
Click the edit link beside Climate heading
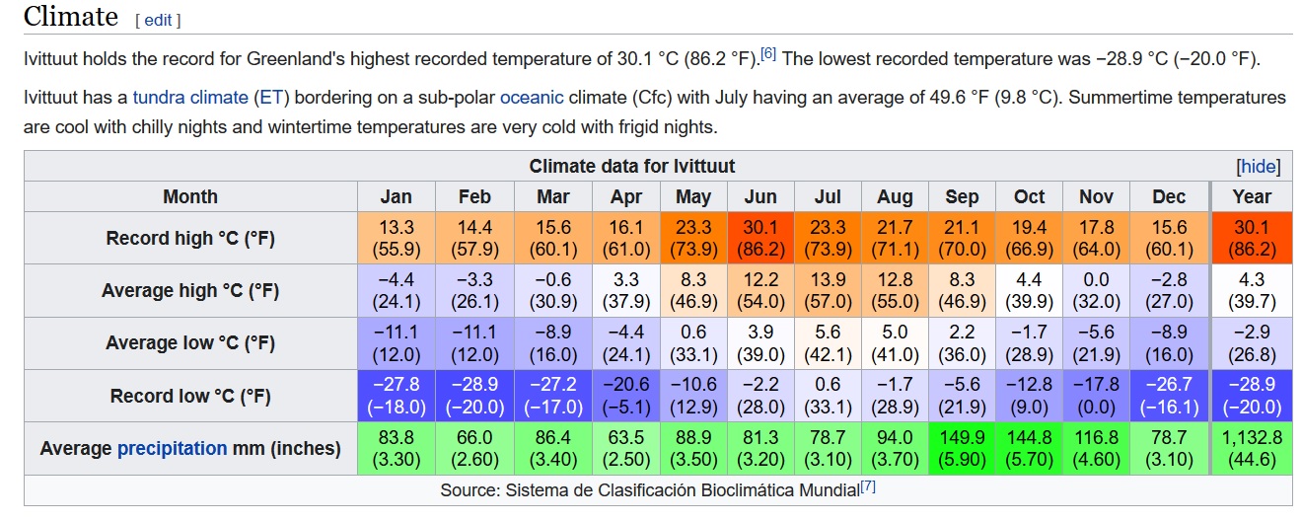click(158, 20)
